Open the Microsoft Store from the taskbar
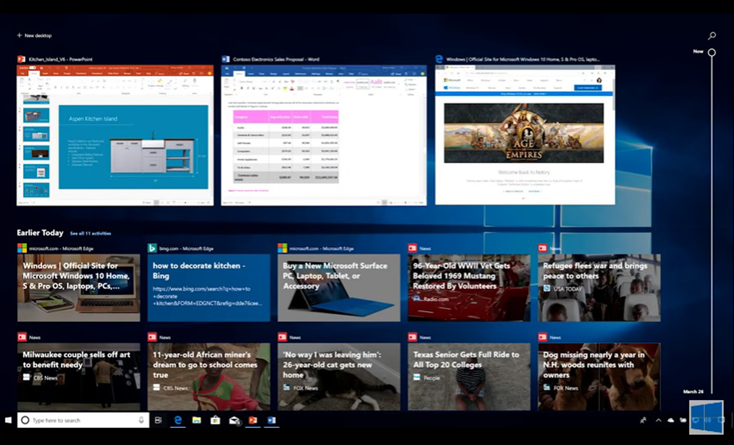The height and width of the screenshot is (445, 734). point(216,420)
